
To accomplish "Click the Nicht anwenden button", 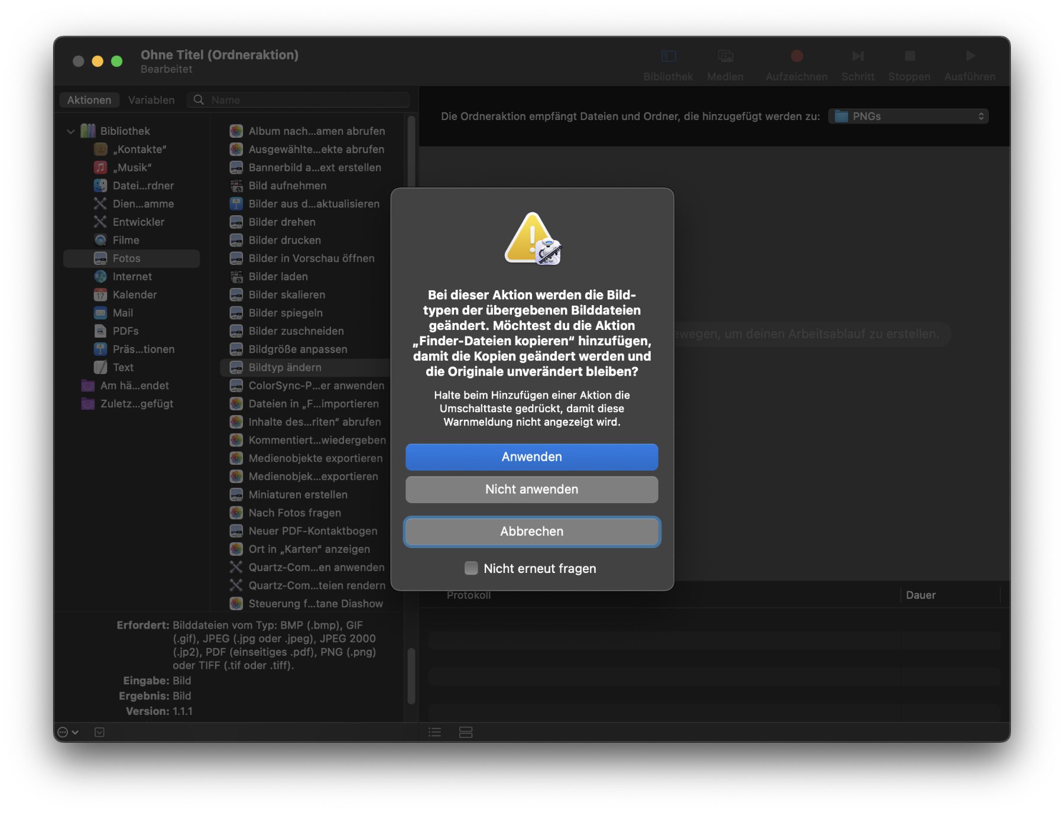I will (531, 490).
